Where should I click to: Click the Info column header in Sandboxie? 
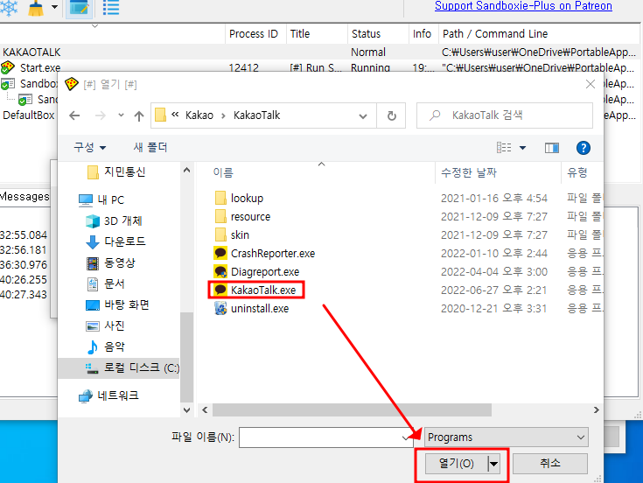coord(422,34)
